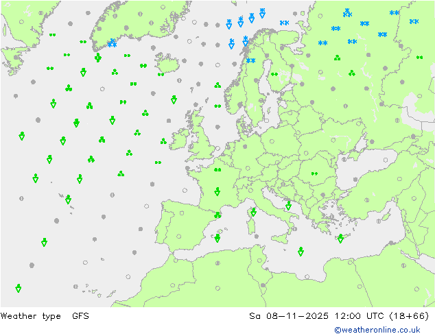Click the snow symbol over northern Sweden
Viewport: 435px width, 336px height.
click(x=251, y=60)
